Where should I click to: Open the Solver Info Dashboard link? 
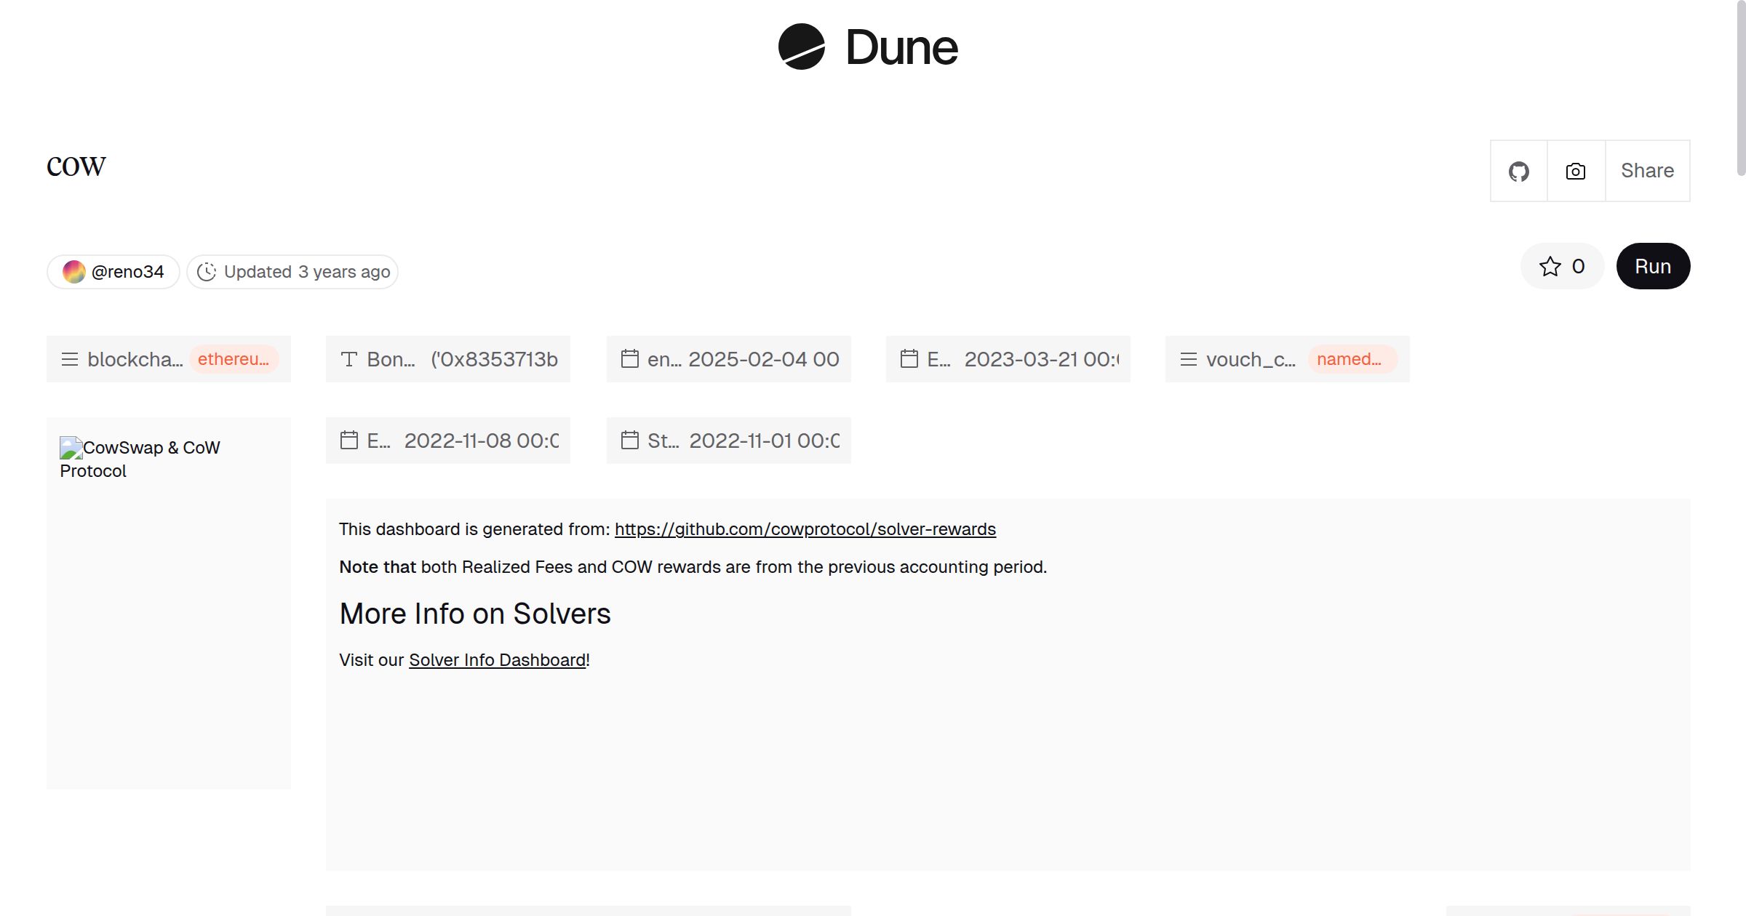tap(497, 660)
